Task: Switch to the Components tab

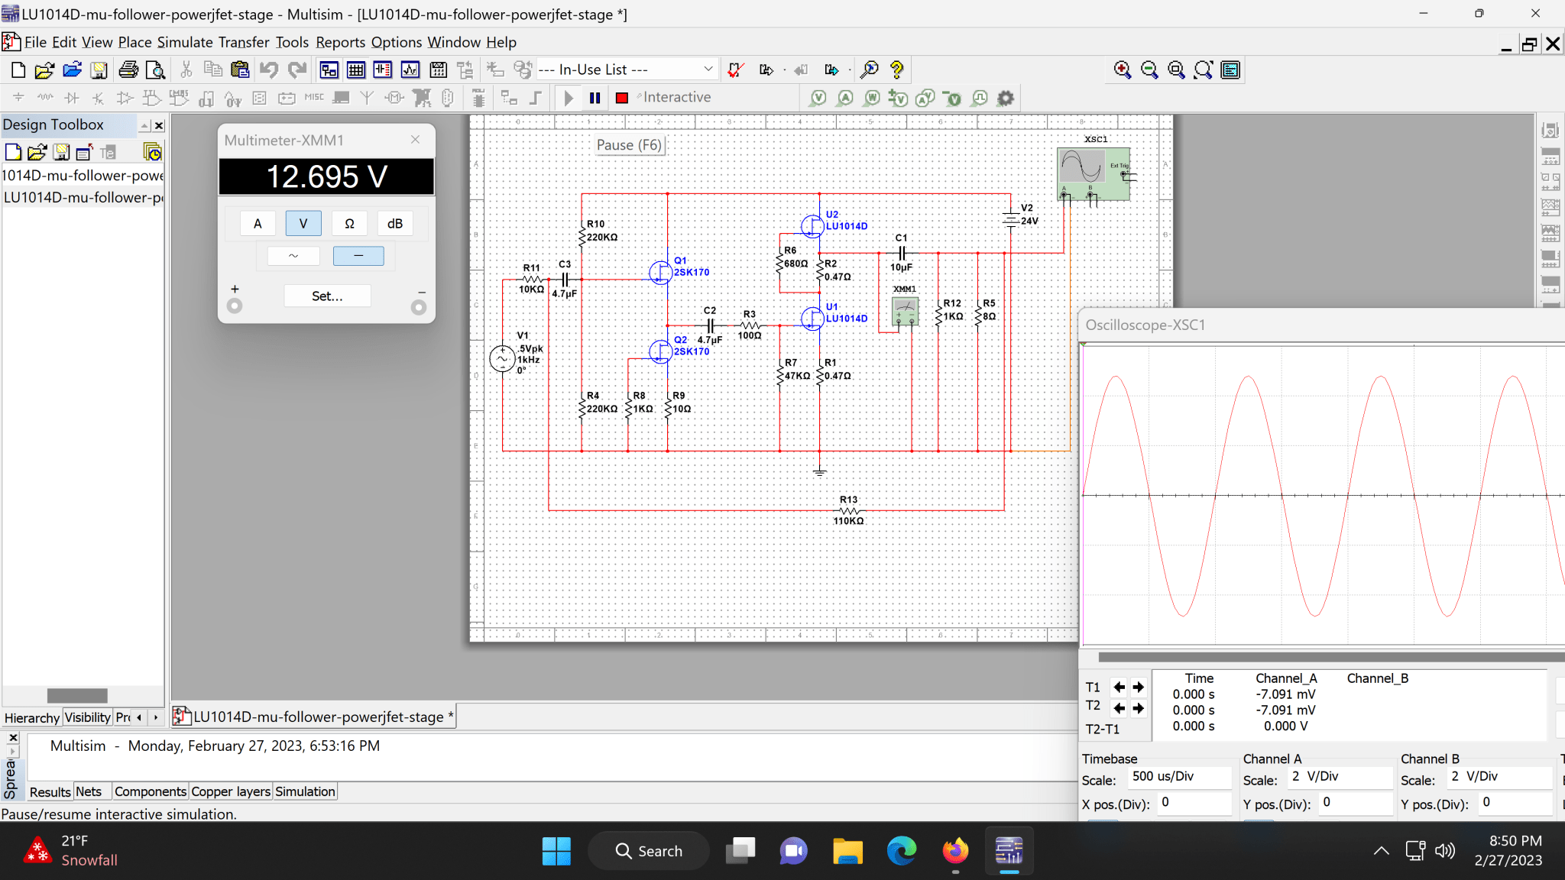Action: click(x=151, y=791)
